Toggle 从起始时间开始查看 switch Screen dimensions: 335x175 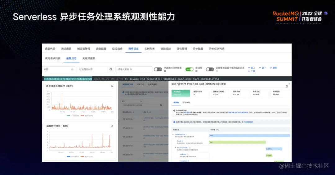point(158,69)
